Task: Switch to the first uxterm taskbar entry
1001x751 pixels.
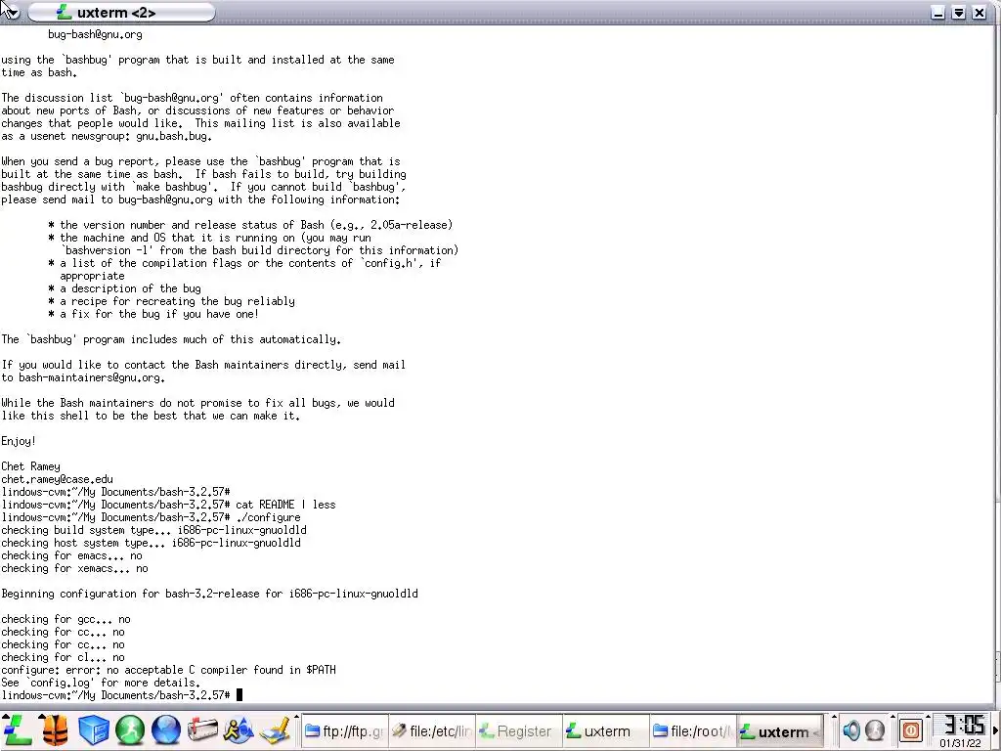Action: (x=605, y=731)
